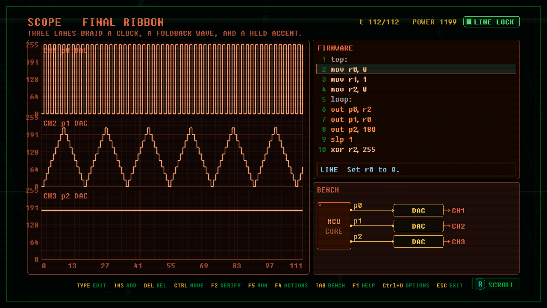Image resolution: width=547 pixels, height=308 pixels.
Task: Click the CH2 output label in bench
Action: 459,226
